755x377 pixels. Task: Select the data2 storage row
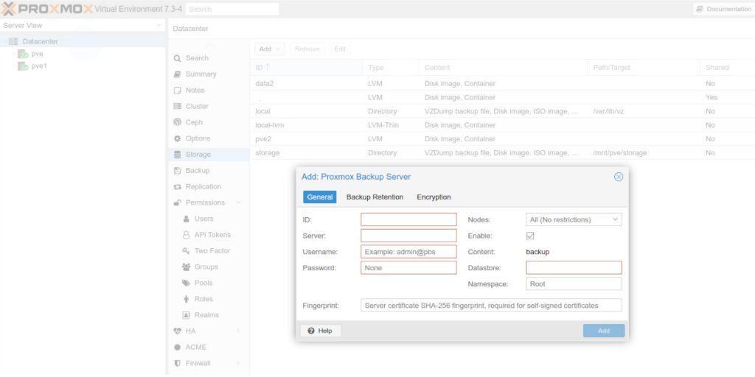coord(502,84)
